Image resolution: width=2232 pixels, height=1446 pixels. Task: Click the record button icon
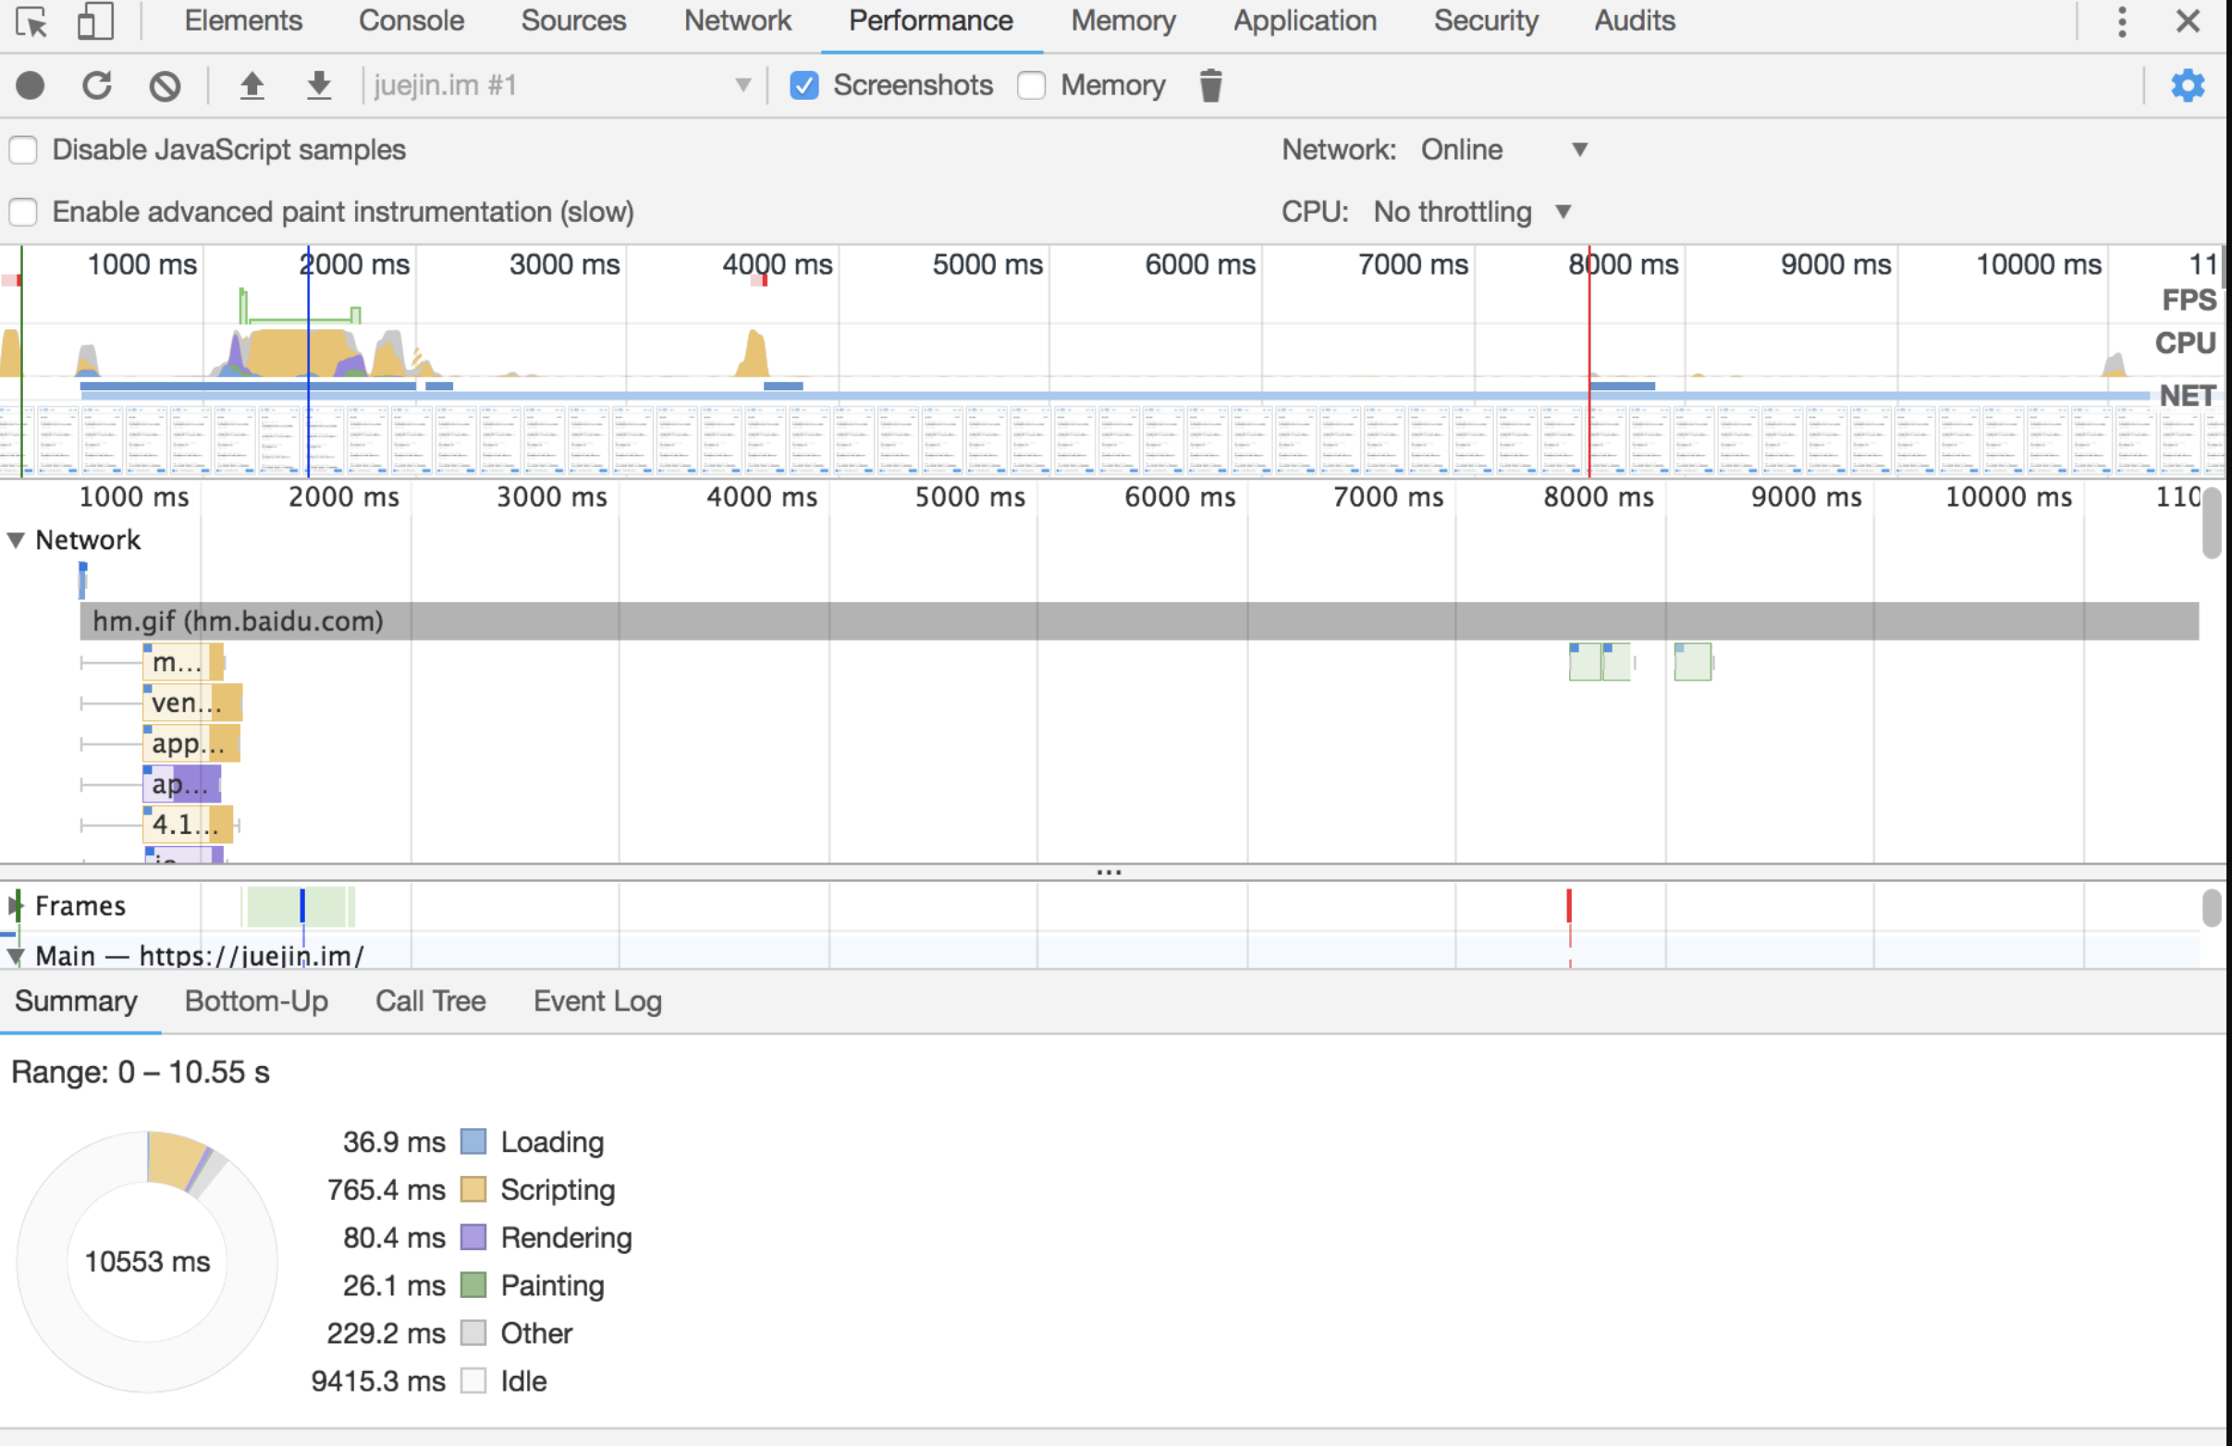(x=30, y=85)
